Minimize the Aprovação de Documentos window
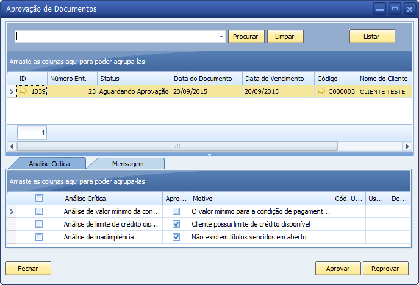The image size is (419, 285). click(379, 9)
